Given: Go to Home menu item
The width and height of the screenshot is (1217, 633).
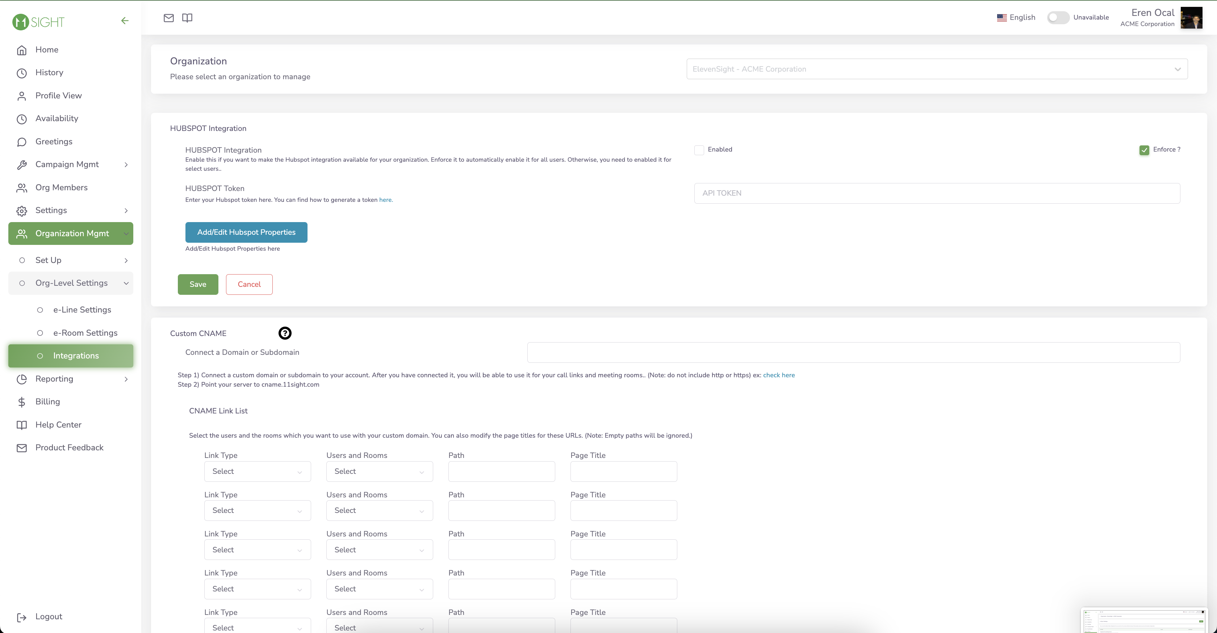Looking at the screenshot, I should [x=70, y=50].
